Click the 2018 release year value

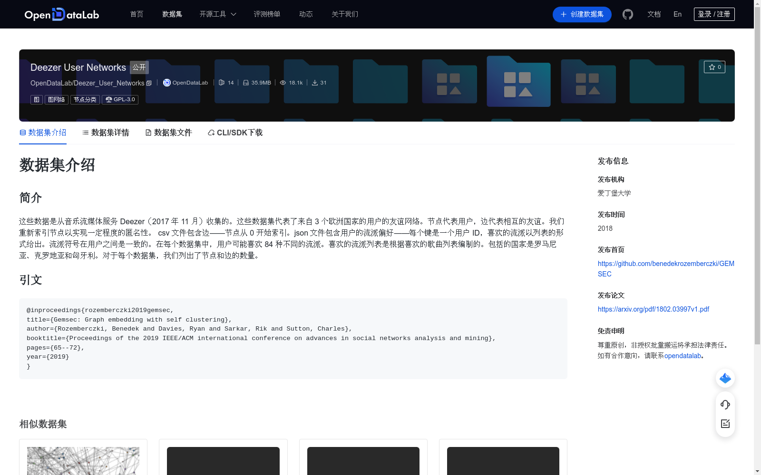pyautogui.click(x=605, y=228)
